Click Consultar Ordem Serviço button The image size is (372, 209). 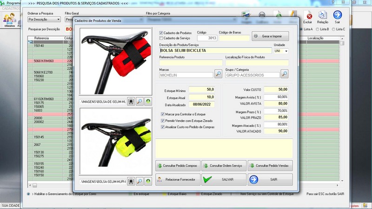click(x=224, y=166)
